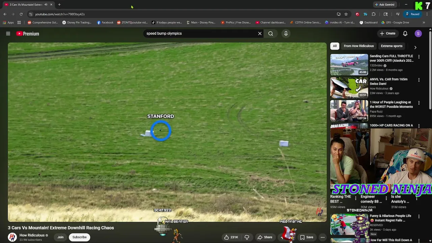Image resolution: width=432 pixels, height=243 pixels.
Task: Click the Ask Gemini button
Action: click(384, 5)
